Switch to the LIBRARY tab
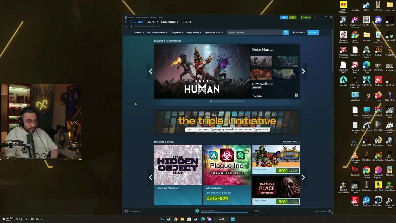This screenshot has width=396, height=223. click(152, 22)
